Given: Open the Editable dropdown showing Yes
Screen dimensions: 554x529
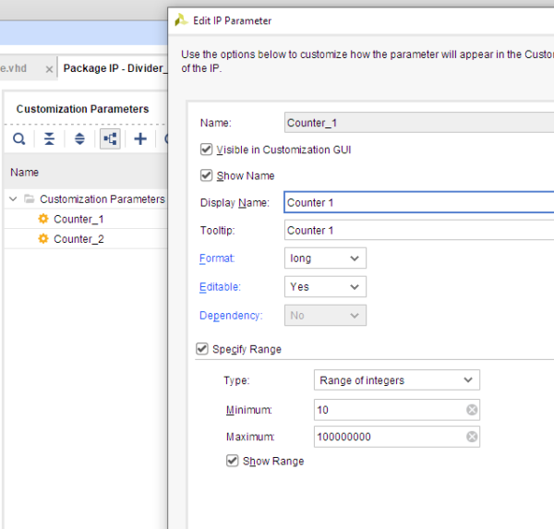Looking at the screenshot, I should tap(325, 287).
